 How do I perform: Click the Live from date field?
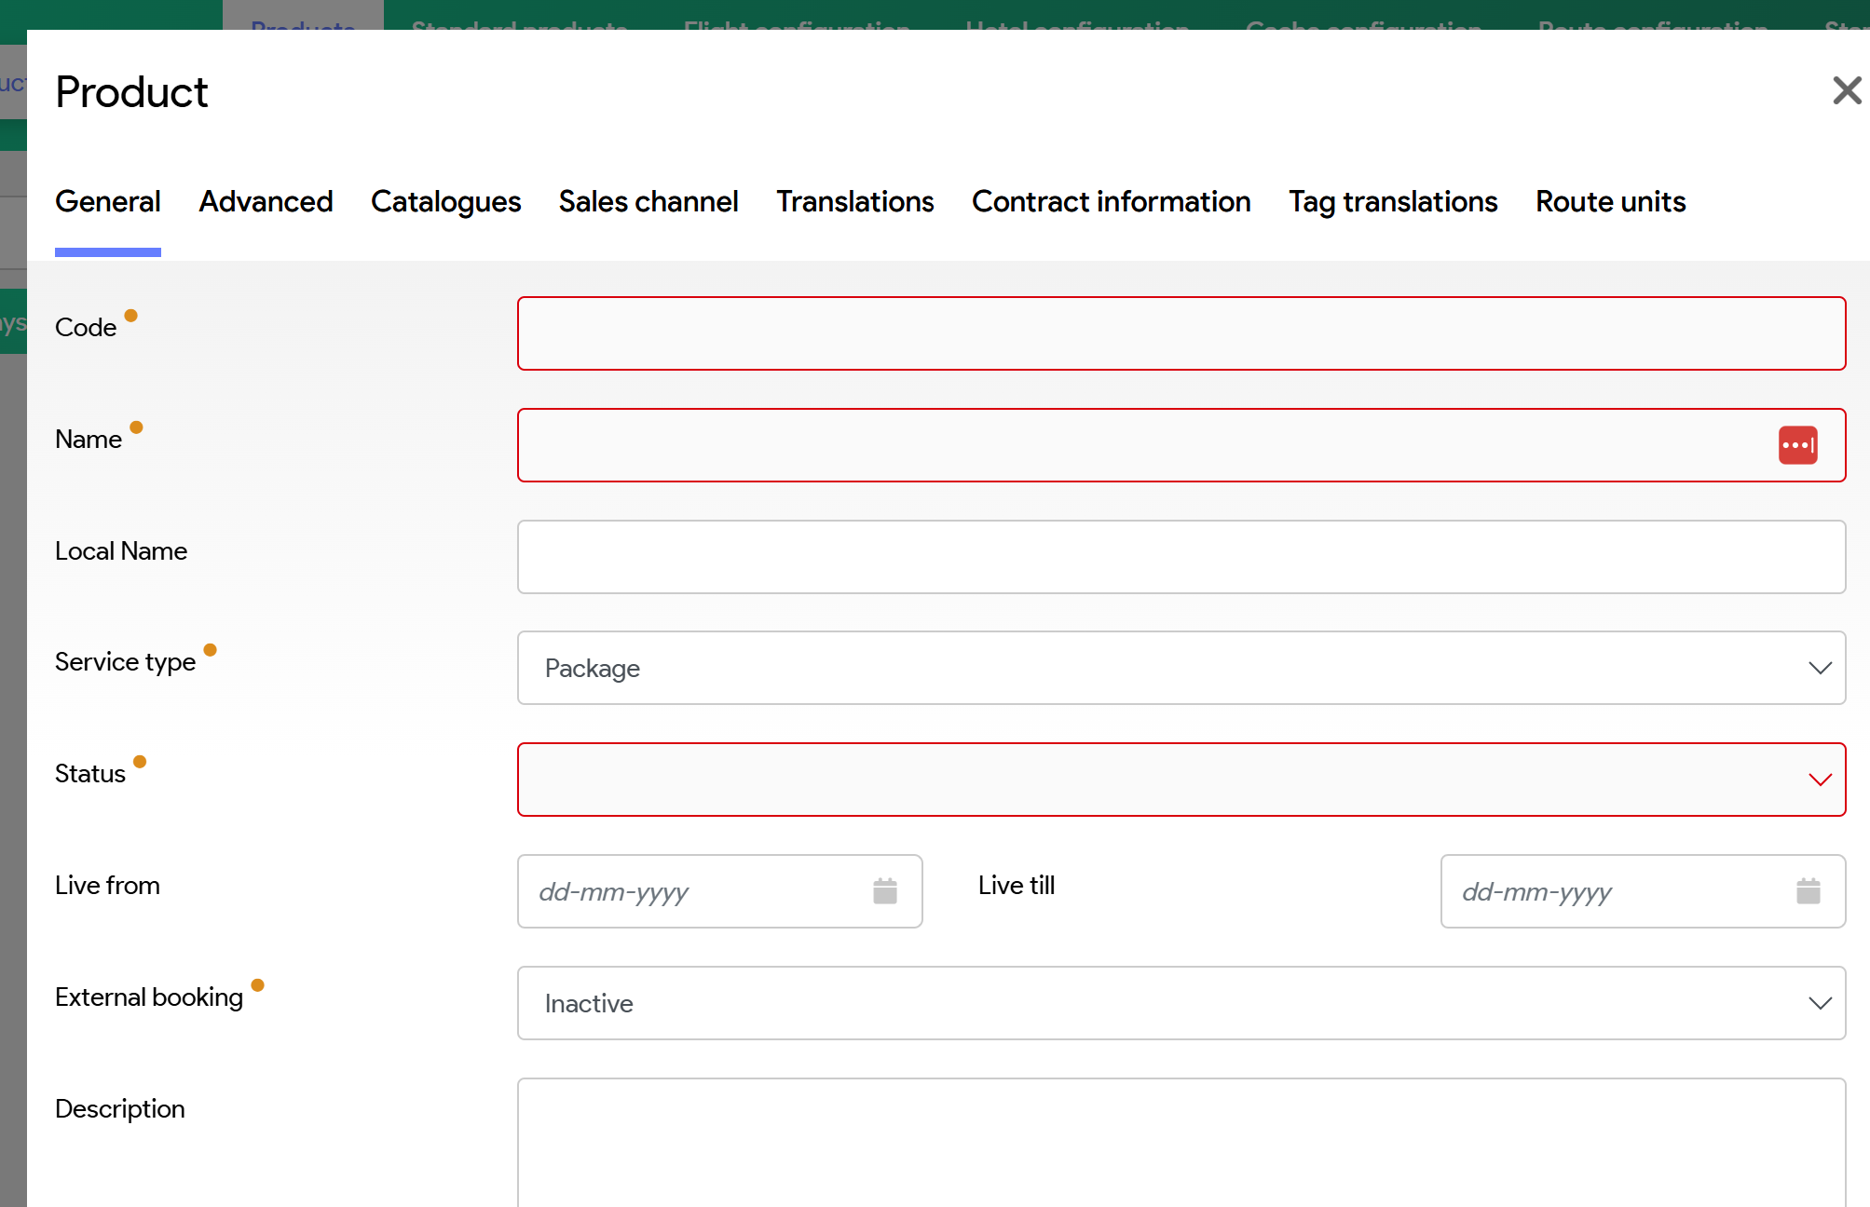[x=689, y=891]
